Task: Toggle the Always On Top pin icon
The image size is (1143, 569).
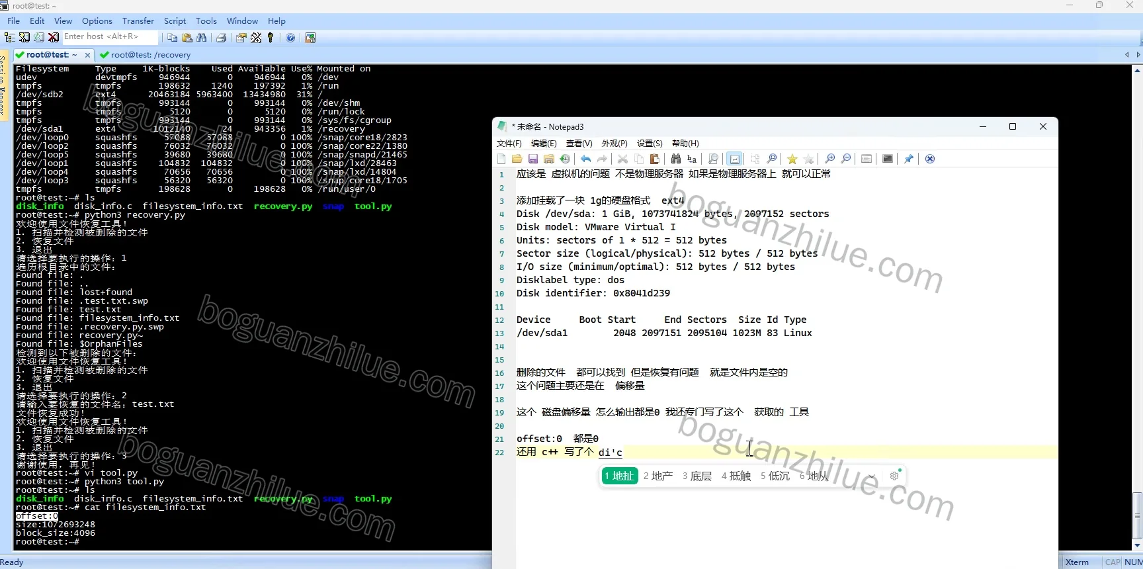Action: point(909,159)
